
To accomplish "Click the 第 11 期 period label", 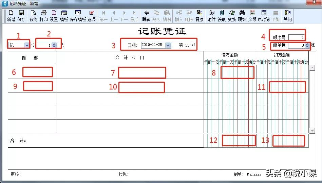I will [187, 45].
